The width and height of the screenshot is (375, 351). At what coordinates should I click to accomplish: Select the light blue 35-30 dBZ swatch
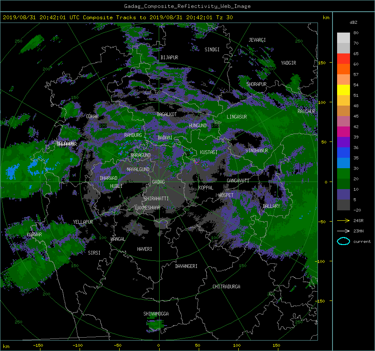point(343,163)
